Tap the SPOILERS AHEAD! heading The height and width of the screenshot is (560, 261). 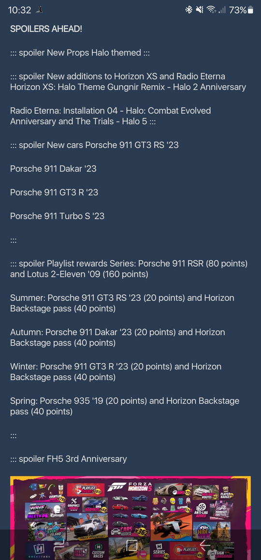pyautogui.click(x=46, y=29)
